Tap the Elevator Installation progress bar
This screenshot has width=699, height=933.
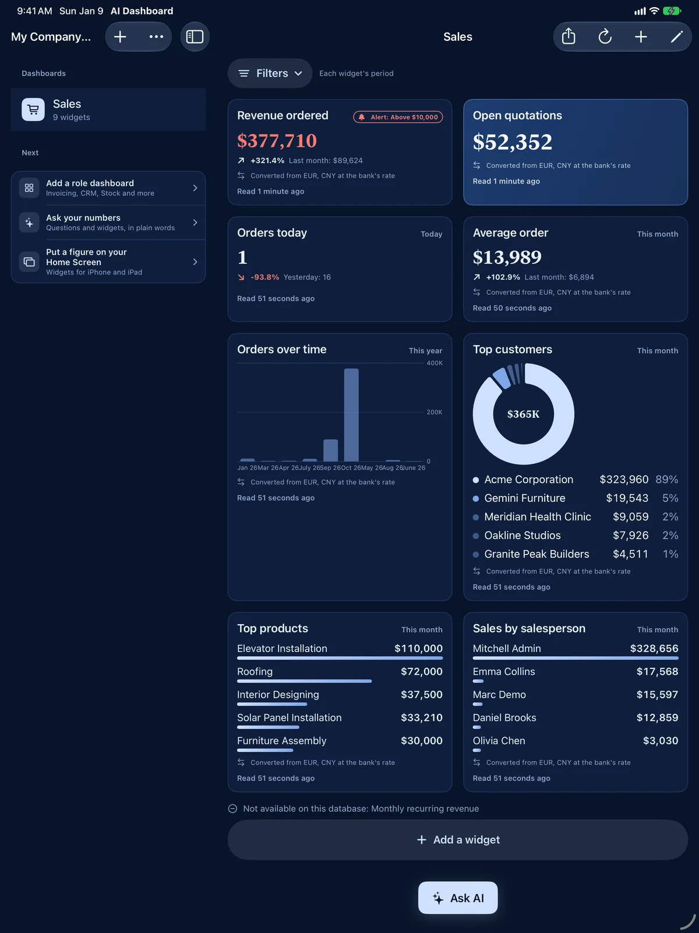tap(340, 658)
